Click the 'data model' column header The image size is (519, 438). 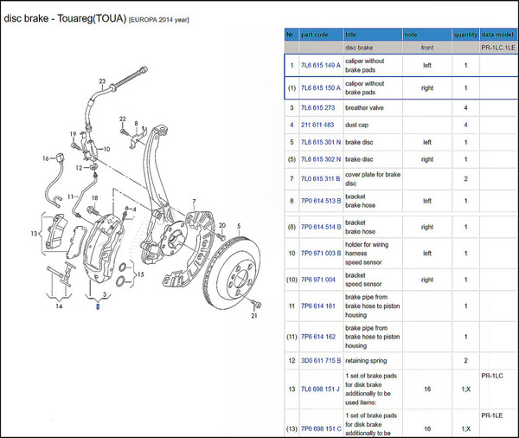point(498,35)
